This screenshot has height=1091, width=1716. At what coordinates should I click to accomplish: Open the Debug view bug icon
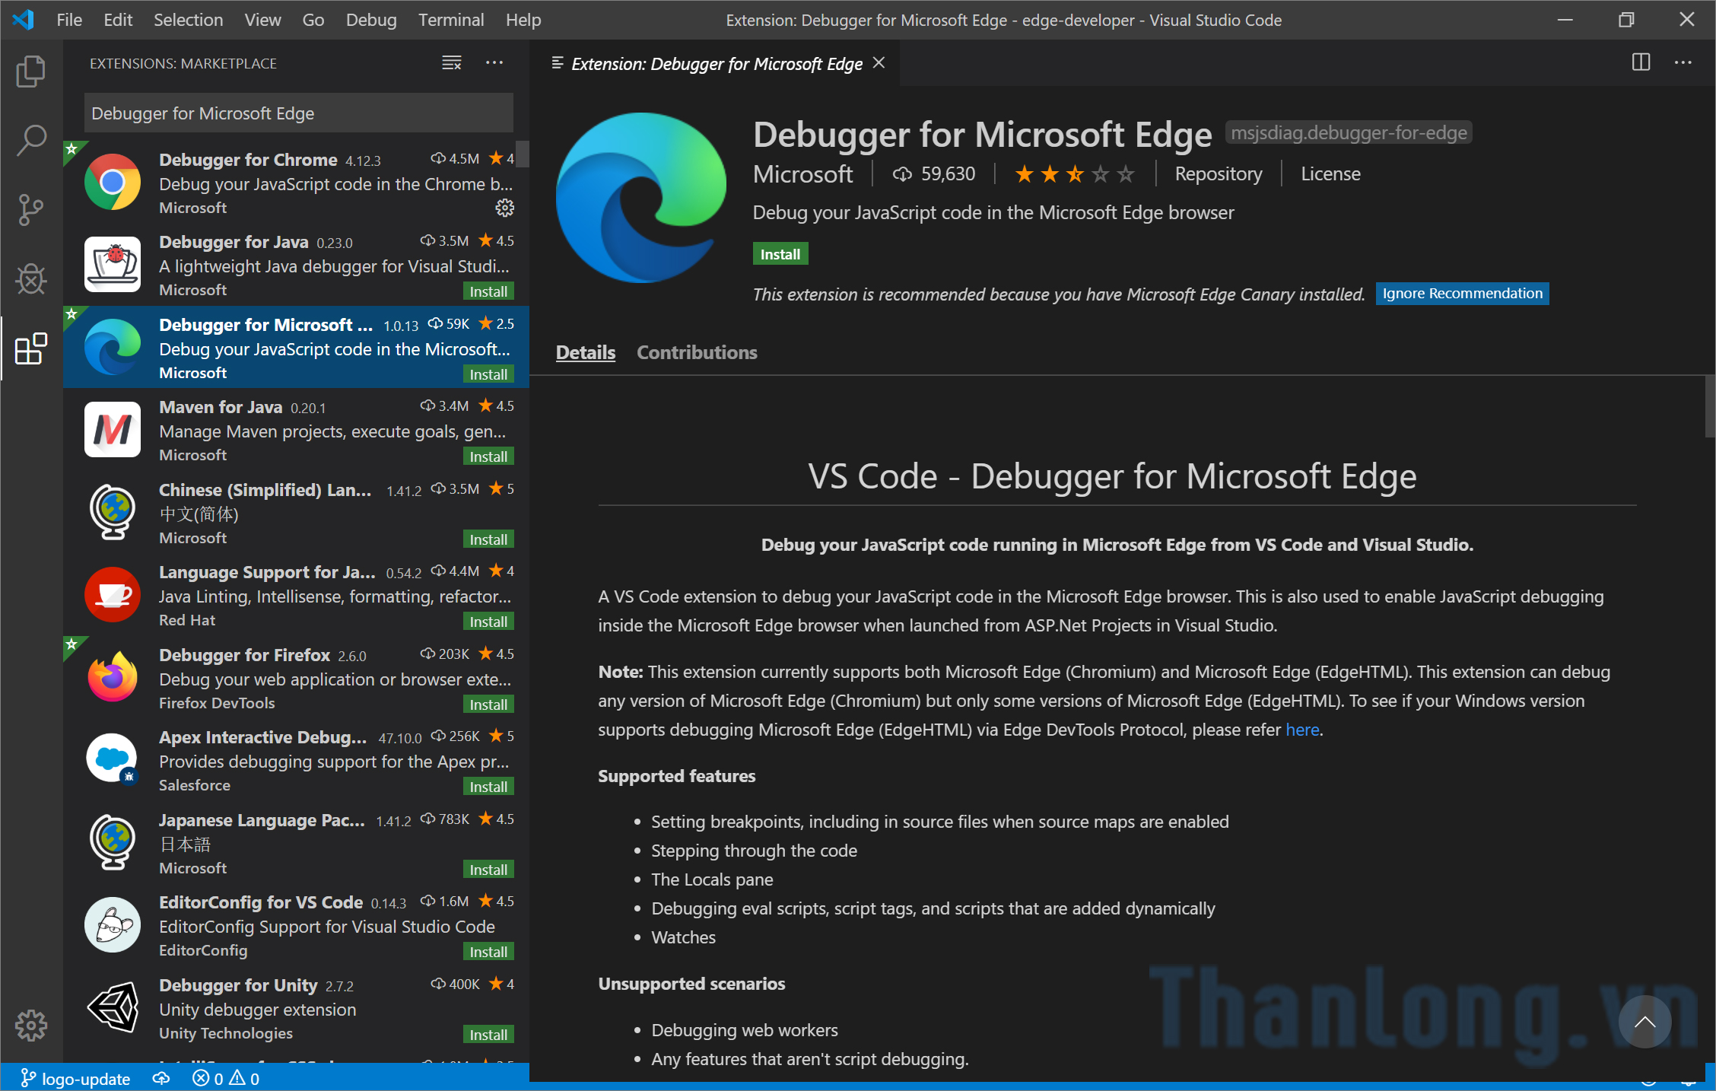pyautogui.click(x=31, y=279)
